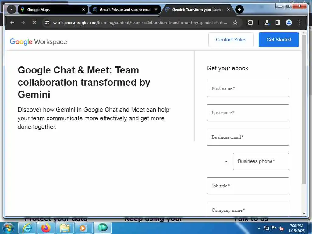Click the 'Discover how Gemini' paragraph
This screenshot has width=312, height=234.
click(x=94, y=118)
